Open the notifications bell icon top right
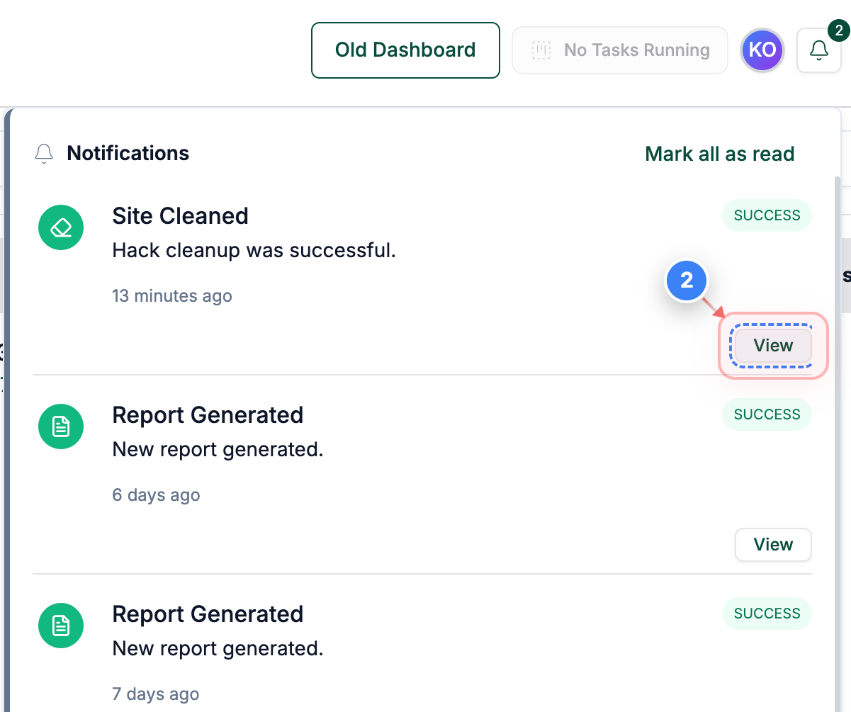 point(819,50)
